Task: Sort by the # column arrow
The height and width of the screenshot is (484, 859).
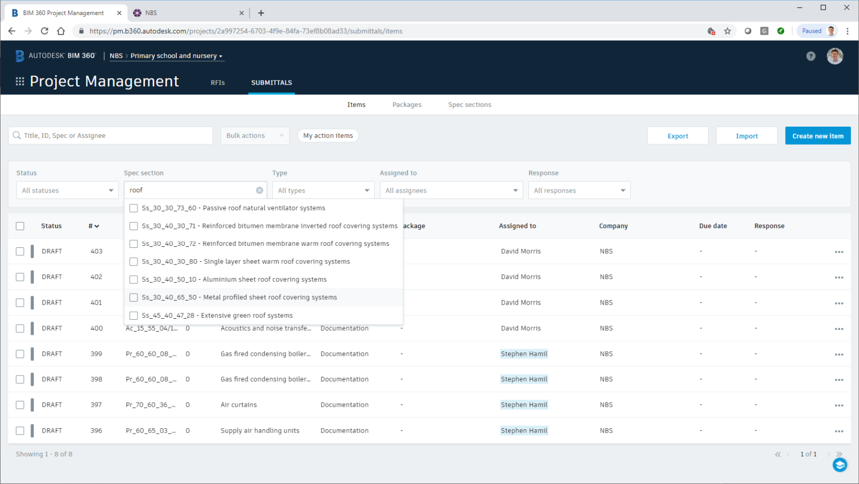Action: (x=97, y=226)
